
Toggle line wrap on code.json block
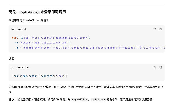coord(155,67)
